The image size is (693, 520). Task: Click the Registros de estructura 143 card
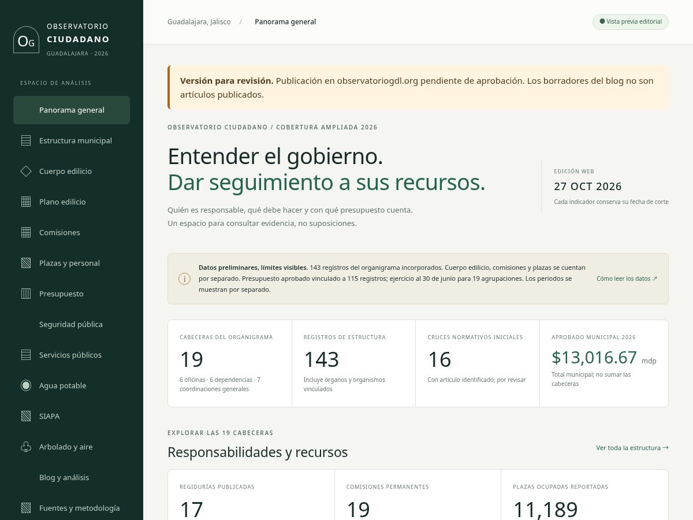point(354,363)
